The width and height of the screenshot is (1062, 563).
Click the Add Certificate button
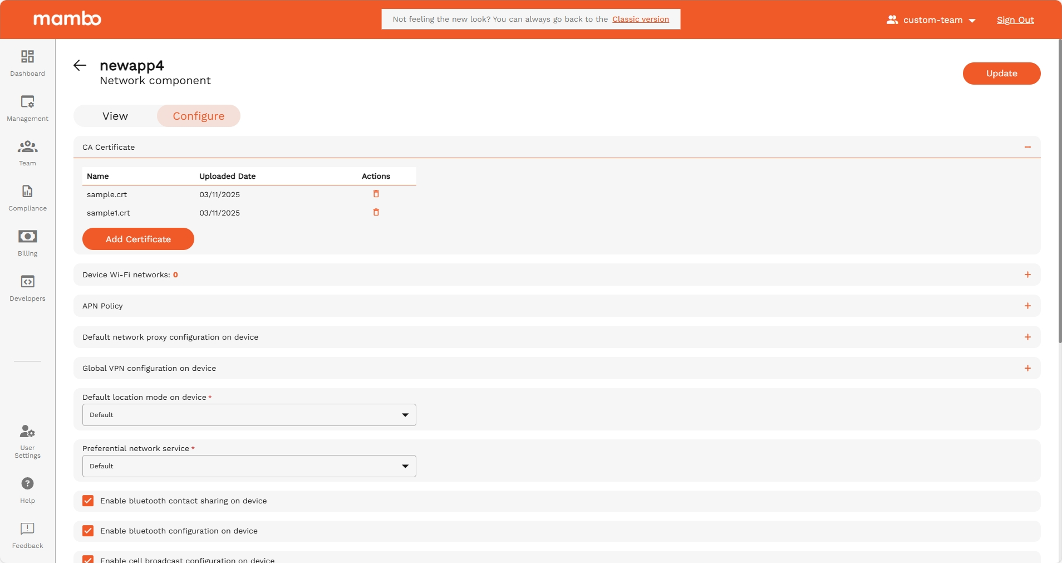coord(138,239)
